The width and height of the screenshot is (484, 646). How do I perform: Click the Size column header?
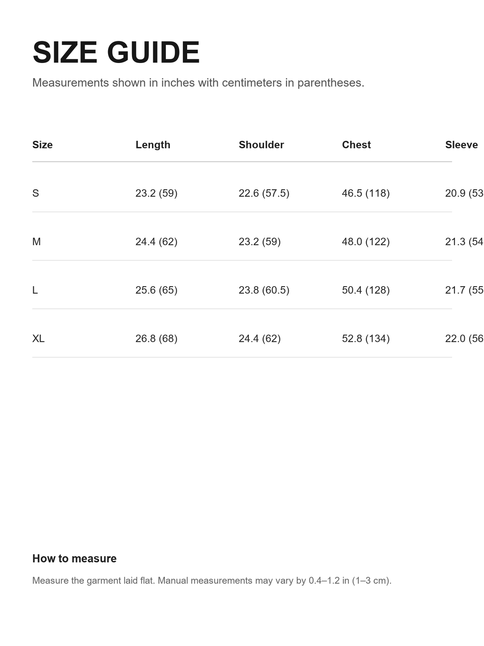point(42,145)
